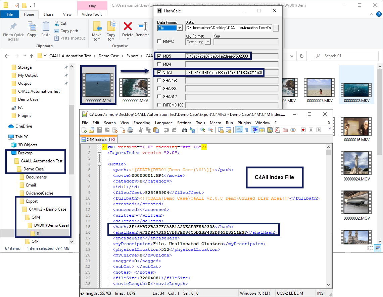Click Explorer file pane vertical scrollbar thumb
The width and height of the screenshot is (383, 297).
[380, 112]
